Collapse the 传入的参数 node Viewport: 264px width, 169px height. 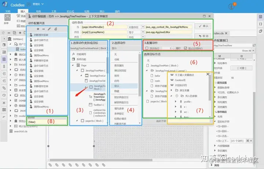pos(171,96)
